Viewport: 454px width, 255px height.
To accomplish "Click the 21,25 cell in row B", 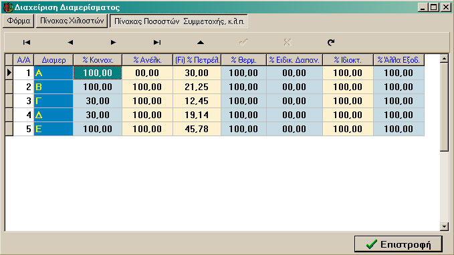I will [197, 87].
